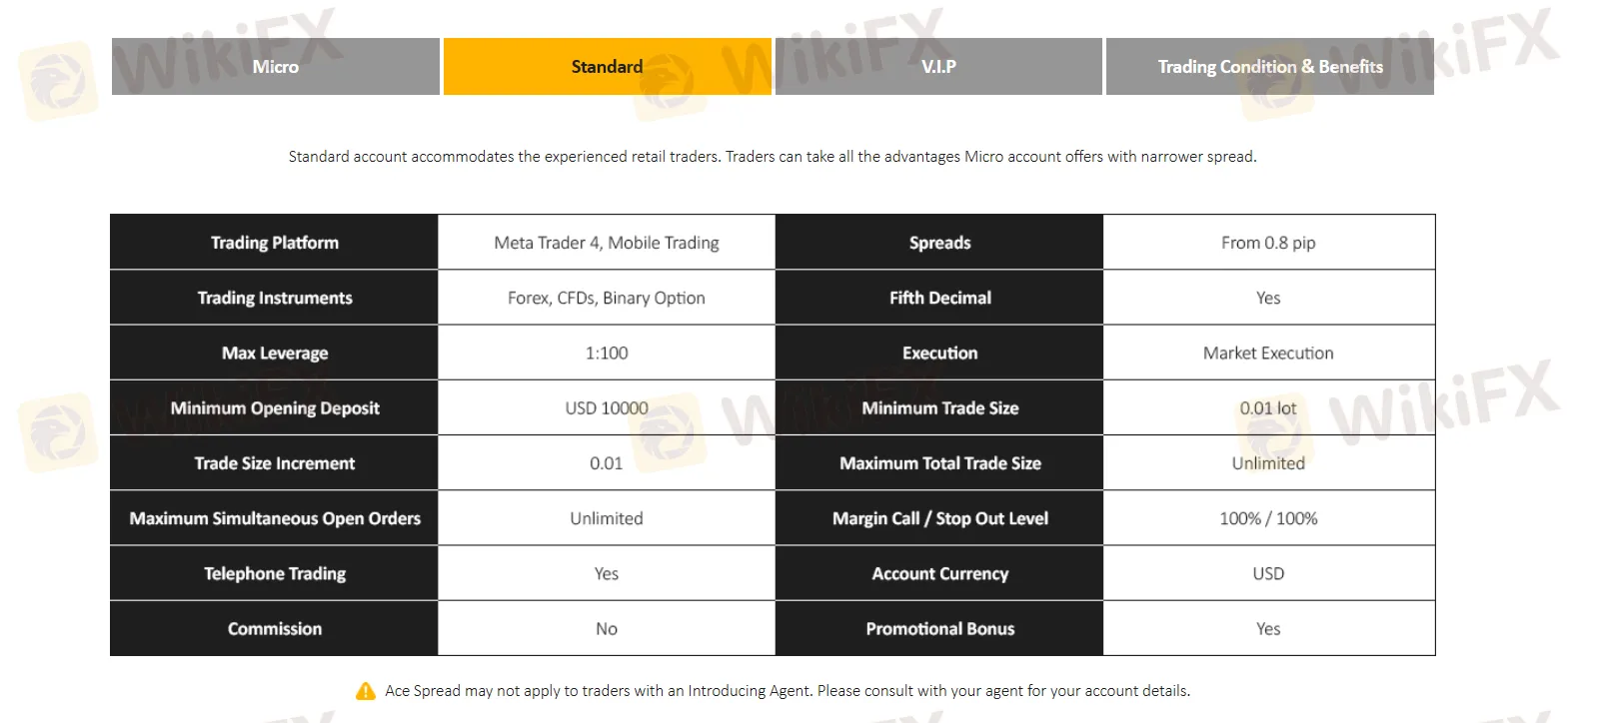Screen dimensions: 1615x723
Task: Click the Minimum Opening Deposit label
Action: click(x=275, y=407)
